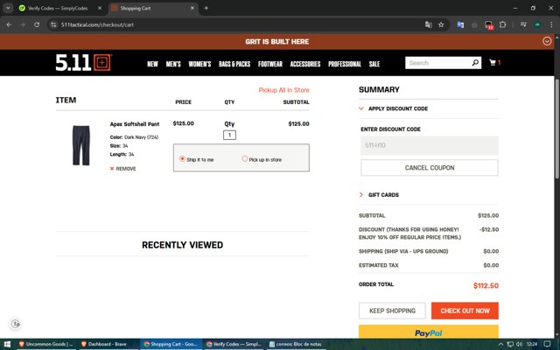560x350 pixels.
Task: Open the Windows Start menu
Action: click(x=7, y=344)
